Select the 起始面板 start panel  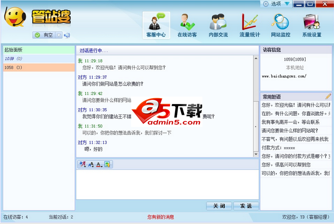[x=39, y=50]
